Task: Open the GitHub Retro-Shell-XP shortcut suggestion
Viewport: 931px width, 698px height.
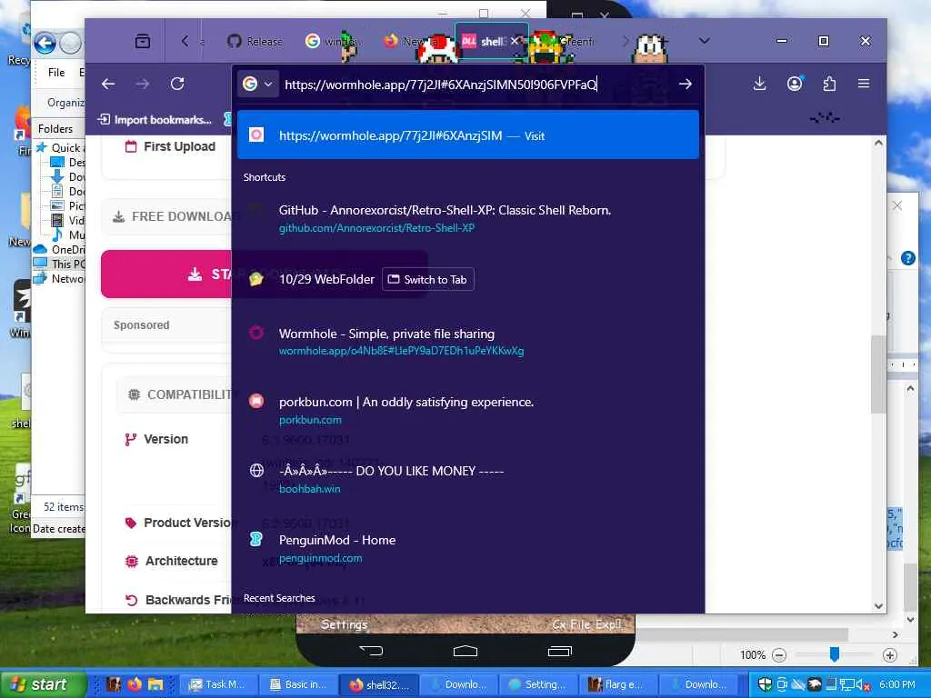Action: (x=468, y=218)
